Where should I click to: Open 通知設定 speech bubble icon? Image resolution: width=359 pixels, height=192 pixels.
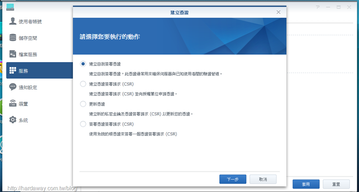pyautogui.click(x=13, y=87)
